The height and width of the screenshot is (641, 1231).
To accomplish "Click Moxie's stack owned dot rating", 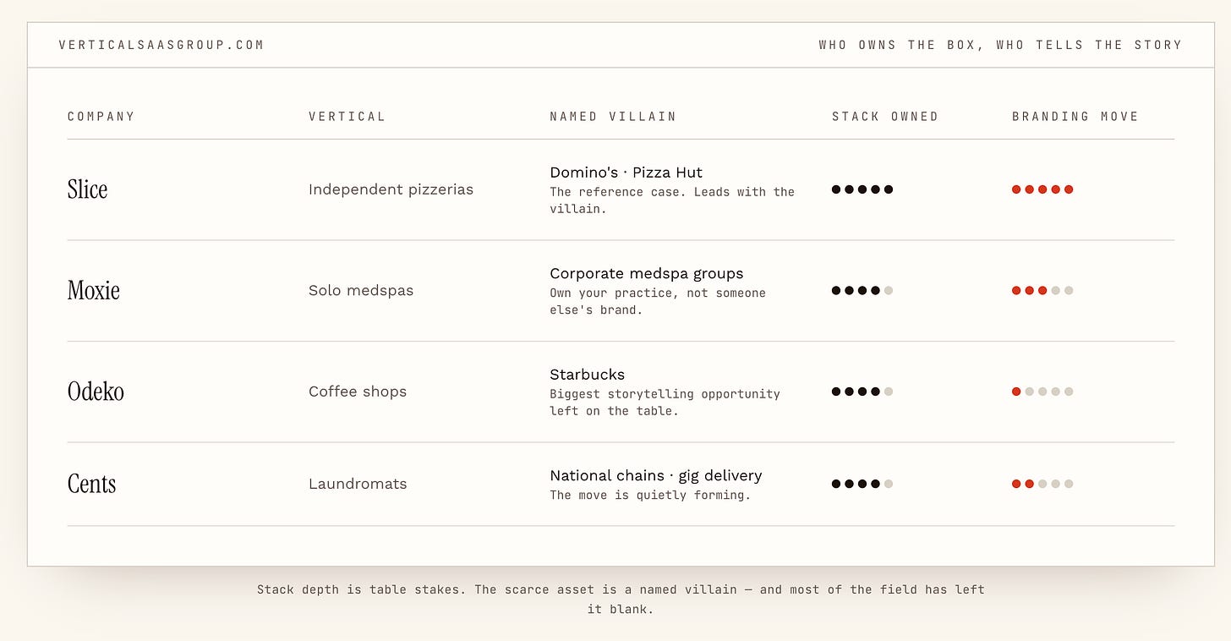I will tap(862, 290).
